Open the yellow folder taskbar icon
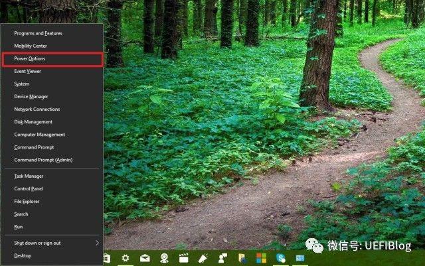This screenshot has height=266, width=425. pos(242,258)
